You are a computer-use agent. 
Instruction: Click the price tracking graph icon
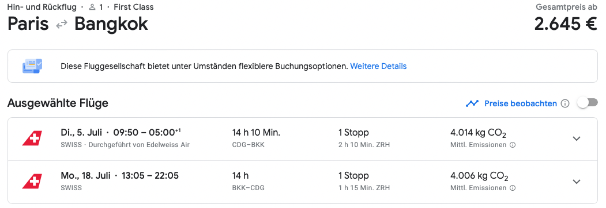472,103
